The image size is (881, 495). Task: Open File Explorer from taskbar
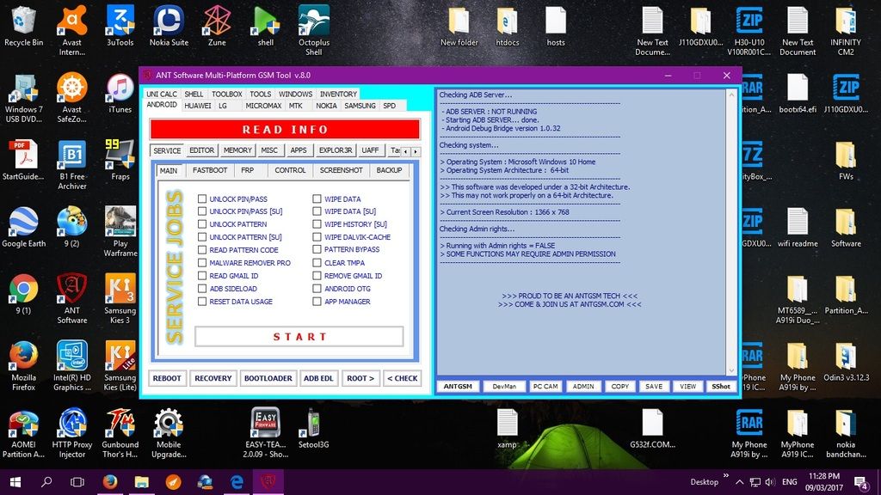coord(142,481)
